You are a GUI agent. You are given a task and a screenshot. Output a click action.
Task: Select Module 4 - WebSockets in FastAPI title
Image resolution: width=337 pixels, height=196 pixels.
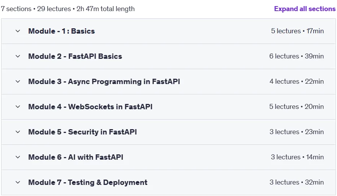(90, 107)
